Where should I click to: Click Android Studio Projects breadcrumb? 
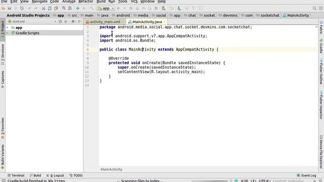[x=28, y=16]
